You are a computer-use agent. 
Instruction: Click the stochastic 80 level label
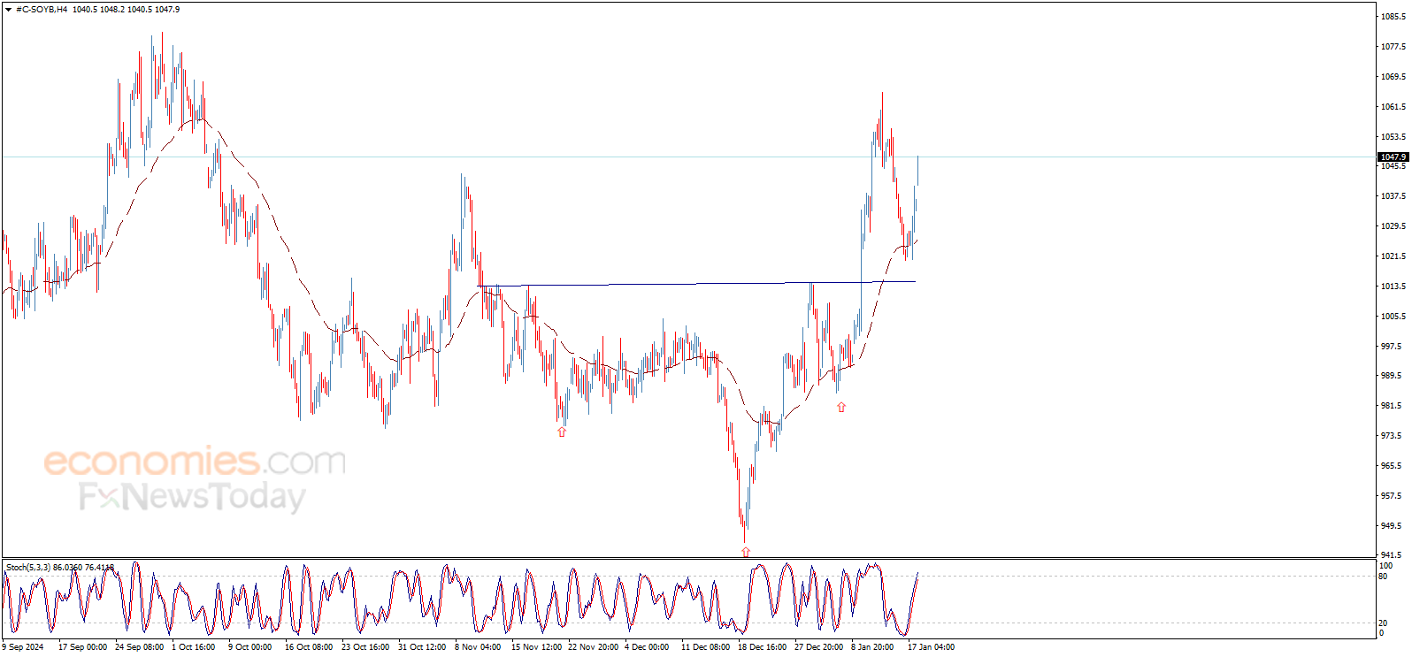[x=1383, y=577]
